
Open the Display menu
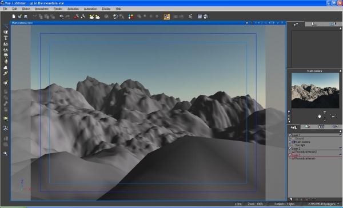tap(106, 9)
